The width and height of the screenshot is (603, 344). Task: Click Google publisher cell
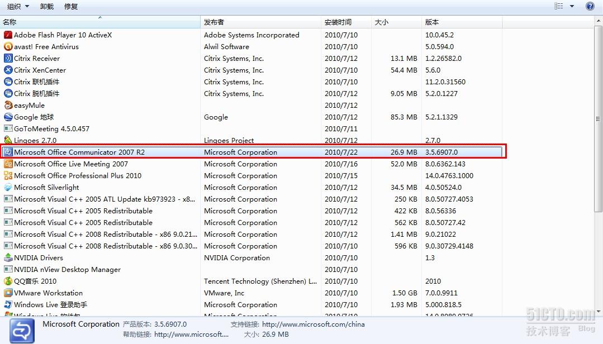coord(216,117)
